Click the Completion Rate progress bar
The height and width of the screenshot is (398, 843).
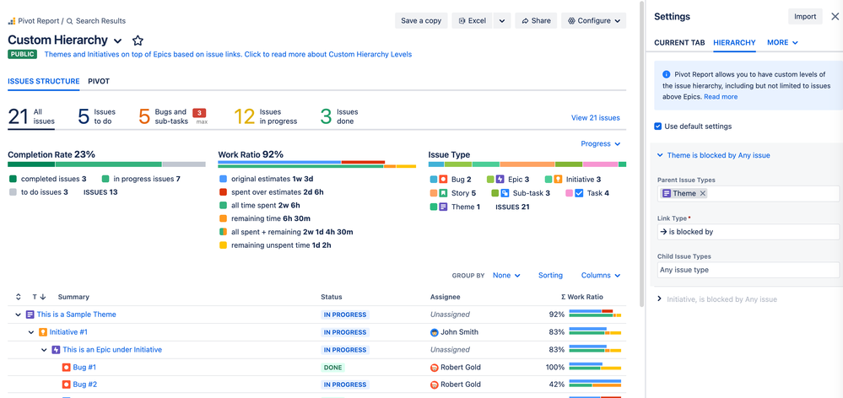106,164
